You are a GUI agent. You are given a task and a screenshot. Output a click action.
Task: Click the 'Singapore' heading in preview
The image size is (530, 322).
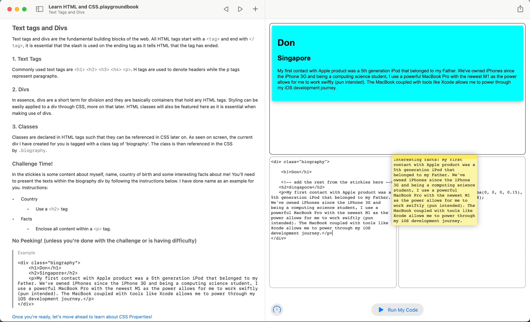pos(294,58)
